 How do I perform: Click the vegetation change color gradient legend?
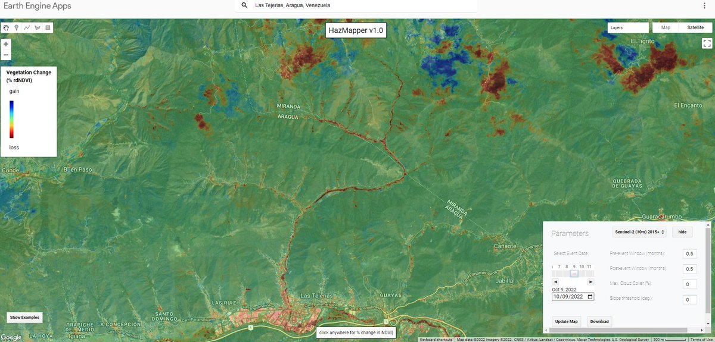coord(12,119)
